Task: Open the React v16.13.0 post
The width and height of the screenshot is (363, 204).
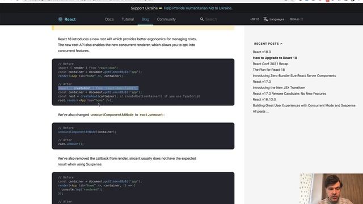Action: coord(264,100)
